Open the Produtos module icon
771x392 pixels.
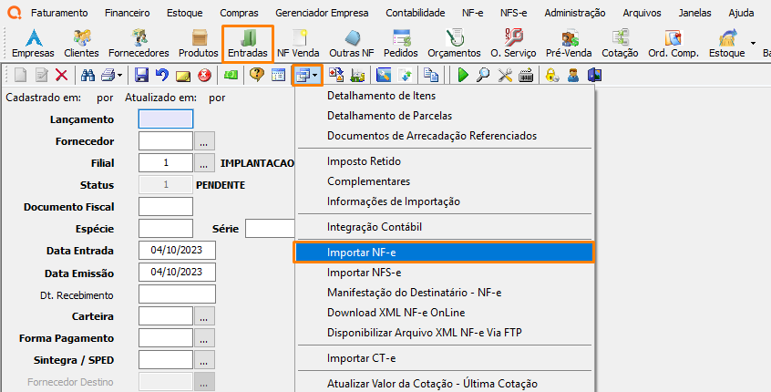point(198,43)
